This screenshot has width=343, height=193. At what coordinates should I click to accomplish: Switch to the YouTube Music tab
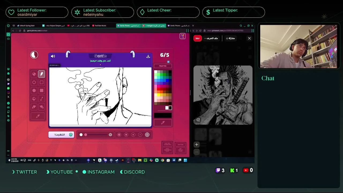point(100,26)
